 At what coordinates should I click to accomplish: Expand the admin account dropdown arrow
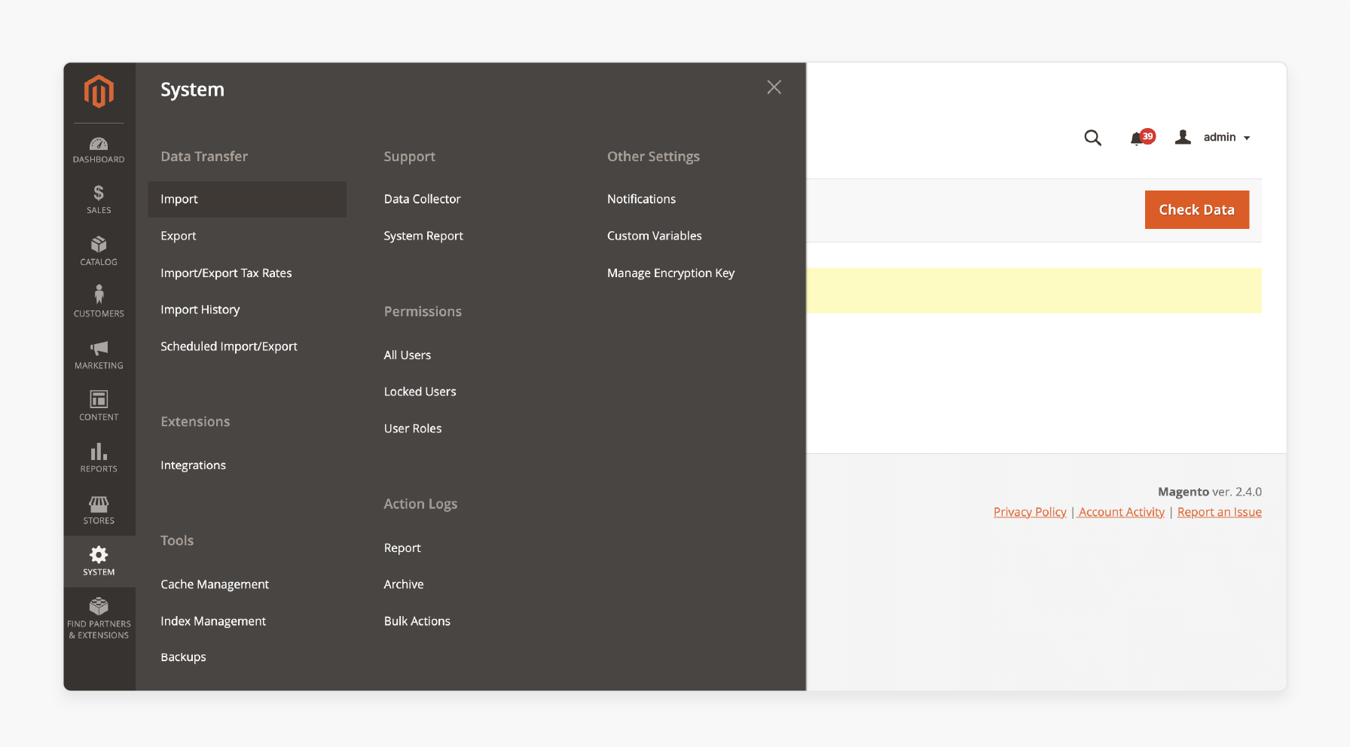coord(1247,139)
